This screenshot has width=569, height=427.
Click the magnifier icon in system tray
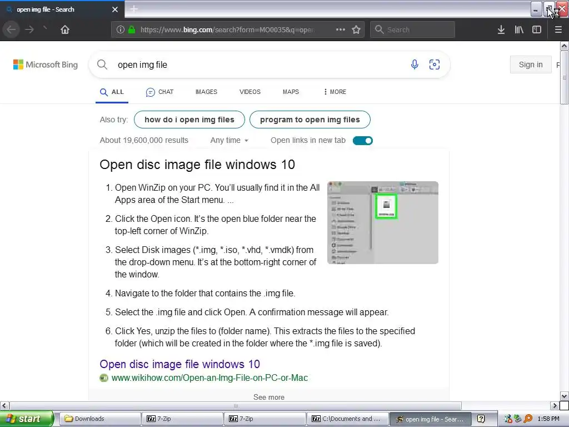pyautogui.click(x=528, y=419)
